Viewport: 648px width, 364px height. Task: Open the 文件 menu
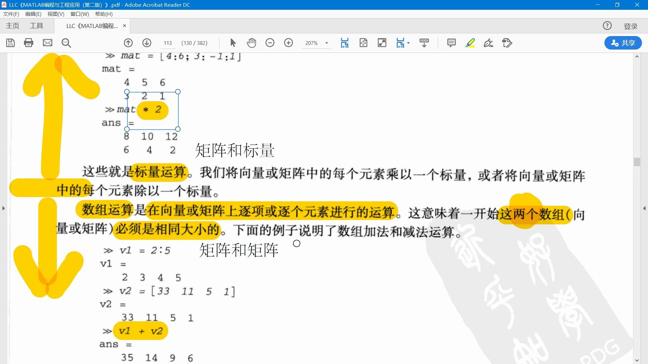click(x=11, y=14)
